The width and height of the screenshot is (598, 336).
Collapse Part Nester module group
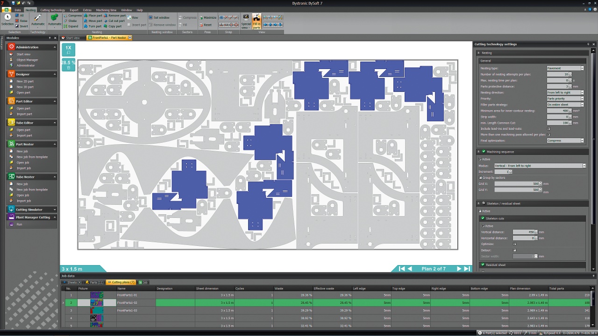pos(55,144)
